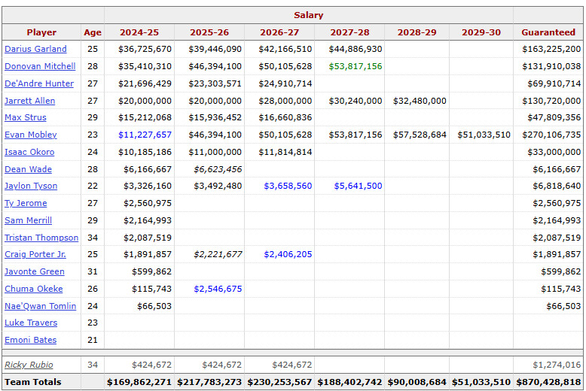Select the $169,862,271 team total
Viewport: 586px width, 391px height.
coord(139,382)
